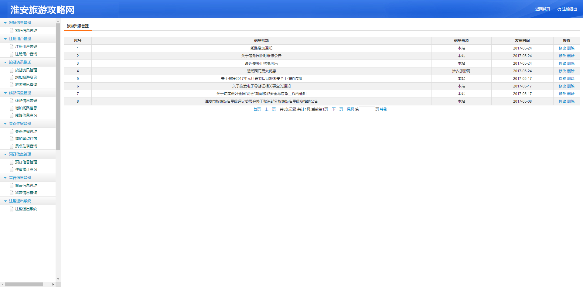Open 增加旅游资讯 in the sidebar

click(x=26, y=77)
